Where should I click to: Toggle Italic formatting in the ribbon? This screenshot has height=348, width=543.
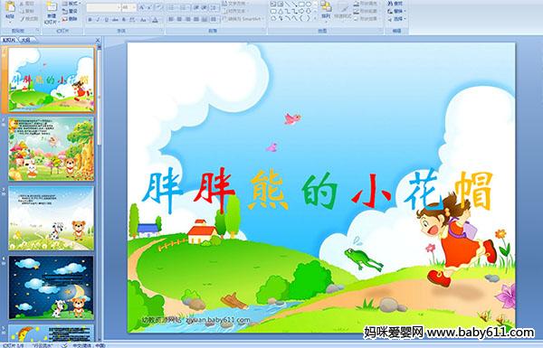pos(99,20)
